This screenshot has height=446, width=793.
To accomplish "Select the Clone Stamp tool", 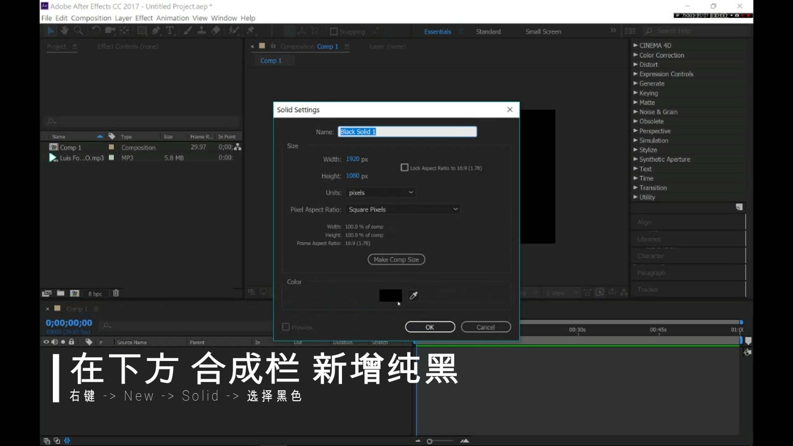I will click(202, 31).
